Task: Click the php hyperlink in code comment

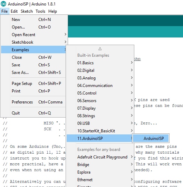Action: (137, 59)
